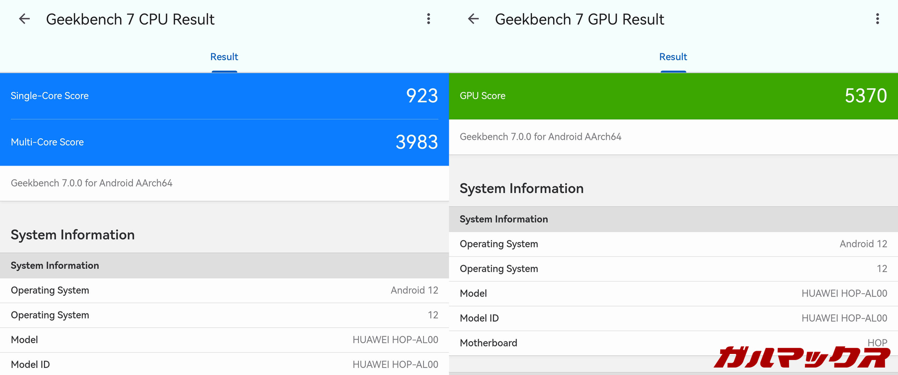898x375 pixels.
Task: Click the Motherboard label in GPU panel
Action: click(x=489, y=343)
